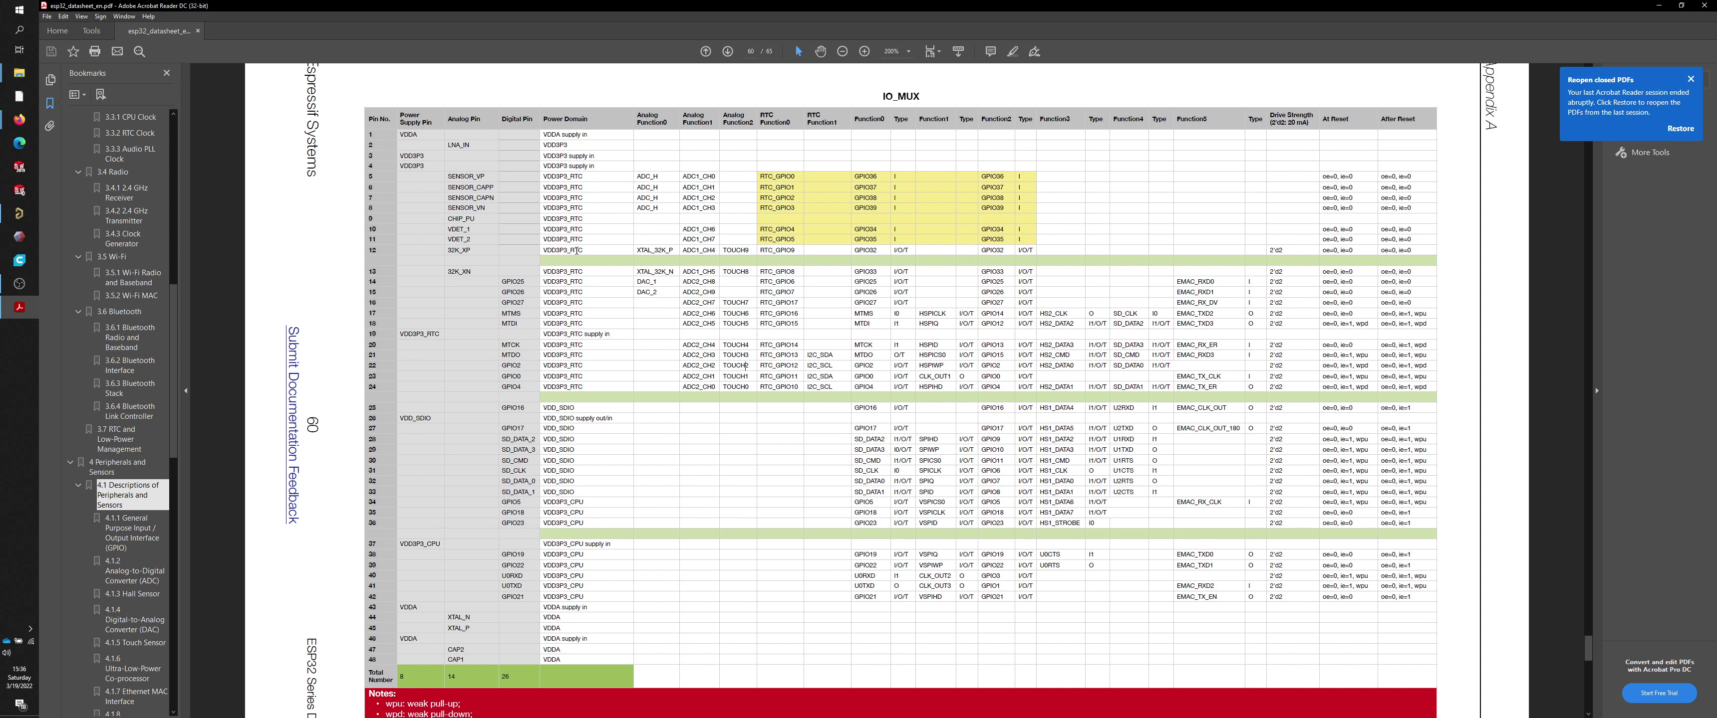Open the View menu

coord(81,16)
